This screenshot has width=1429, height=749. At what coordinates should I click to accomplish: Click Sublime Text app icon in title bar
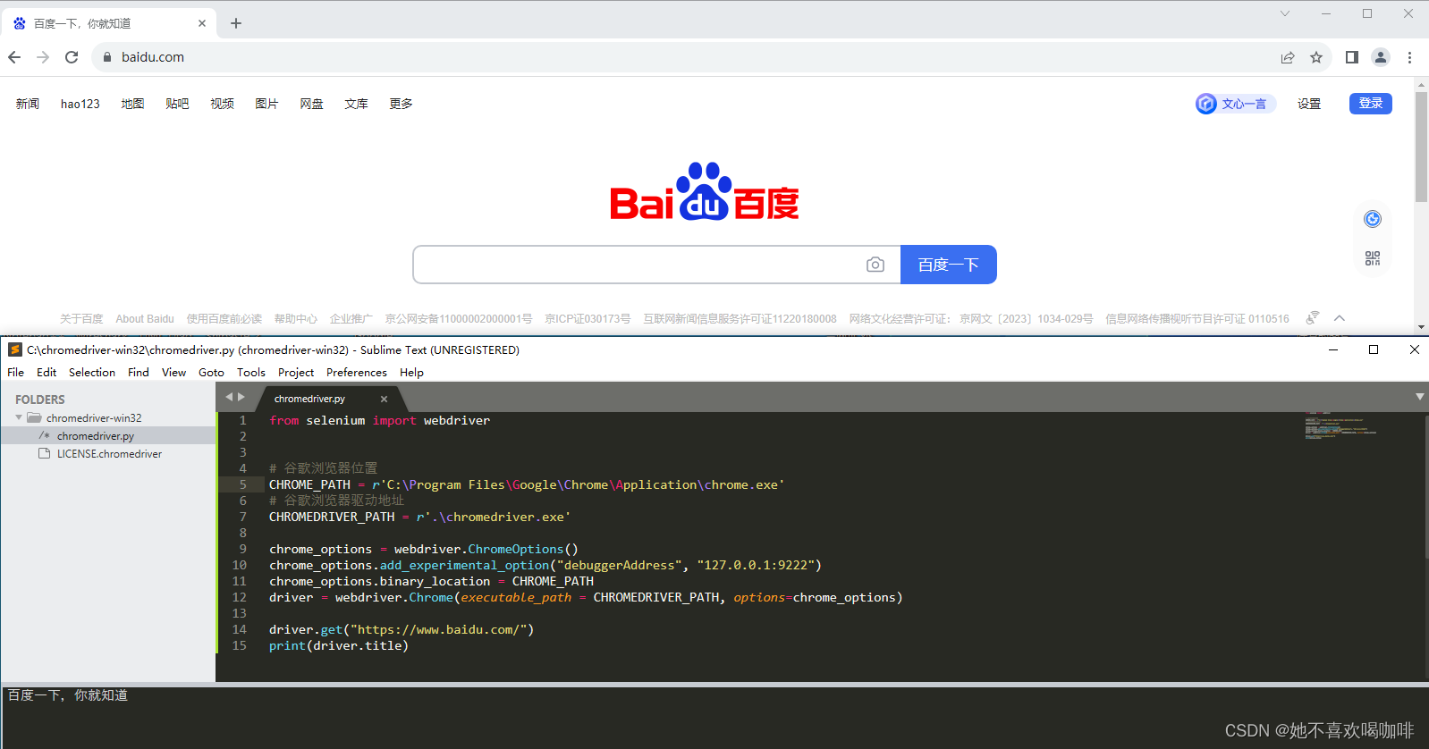point(14,349)
